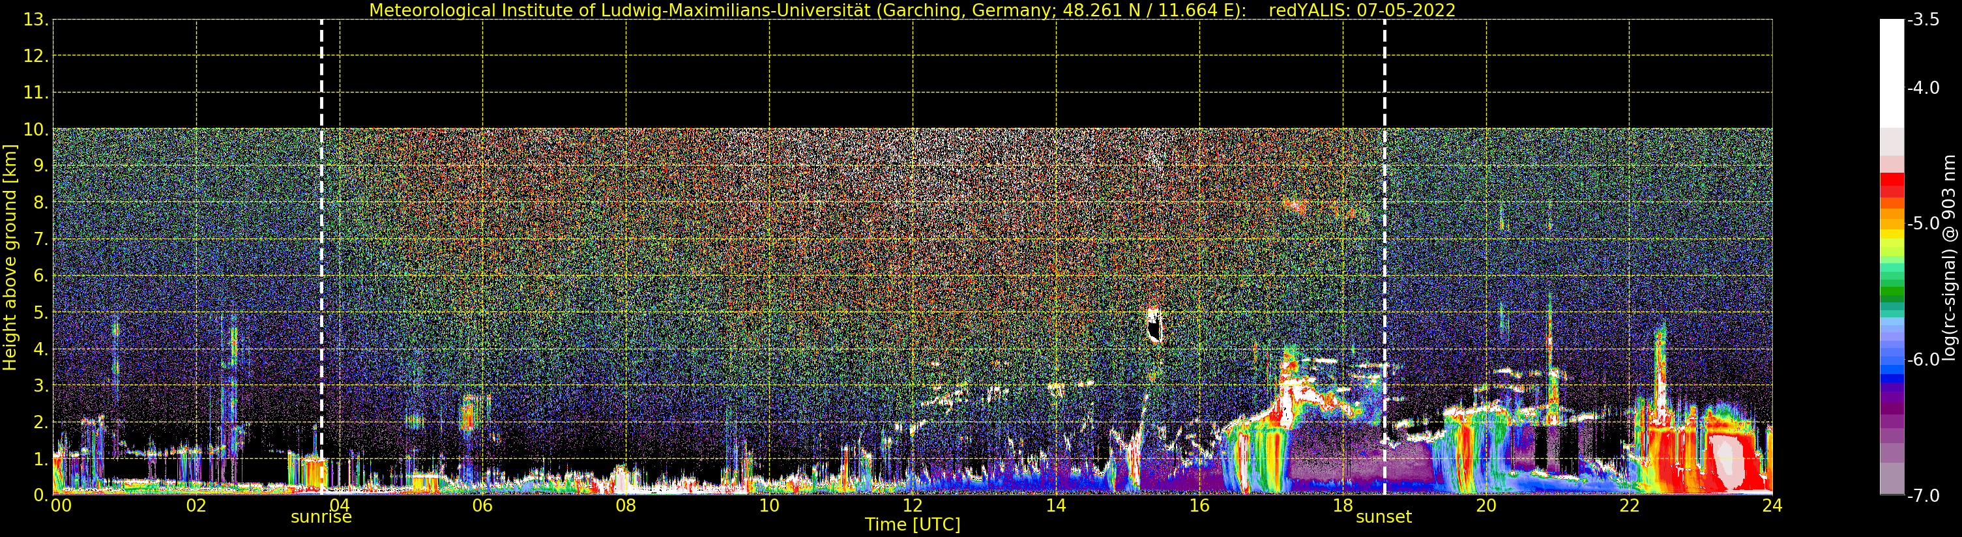This screenshot has width=1962, height=537.
Task: Click the "04" time tick label
Action: (x=340, y=506)
